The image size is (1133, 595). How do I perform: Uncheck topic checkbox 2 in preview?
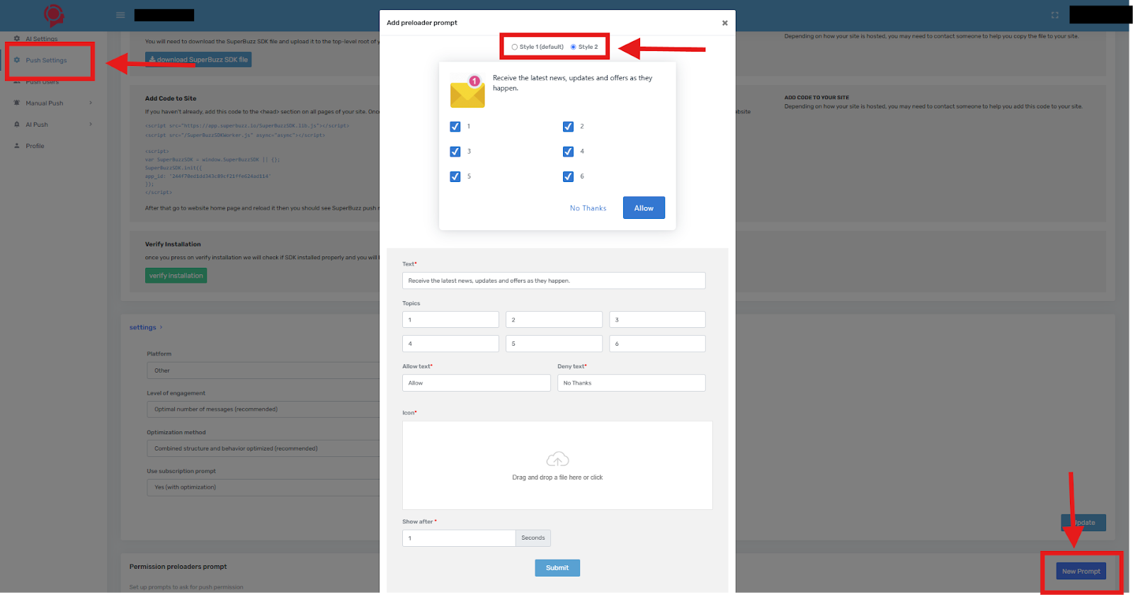(568, 127)
